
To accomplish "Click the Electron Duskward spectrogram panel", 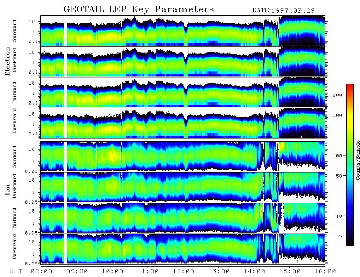I will [x=183, y=61].
